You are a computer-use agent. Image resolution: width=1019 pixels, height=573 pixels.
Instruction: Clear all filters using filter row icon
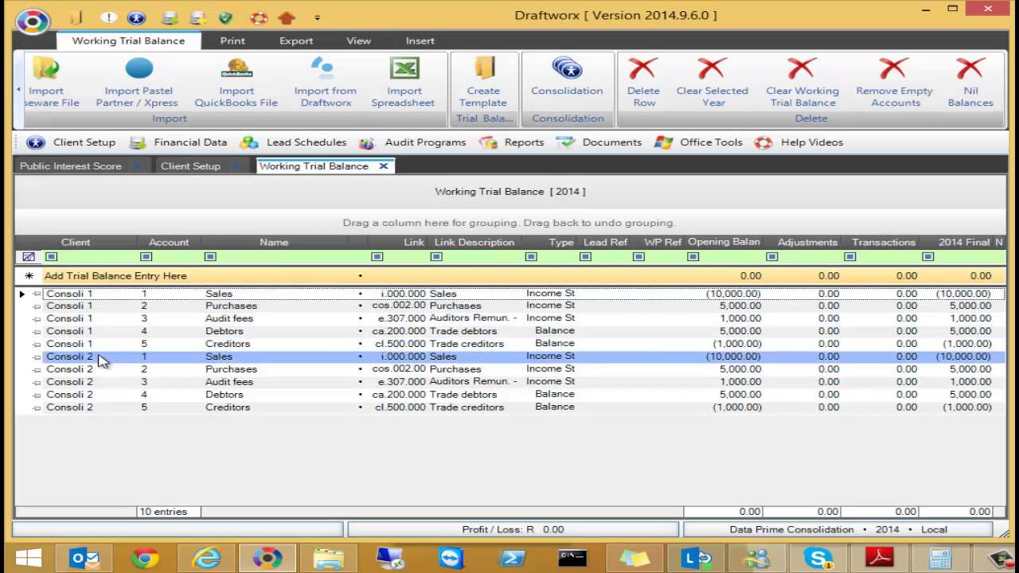pyautogui.click(x=29, y=257)
